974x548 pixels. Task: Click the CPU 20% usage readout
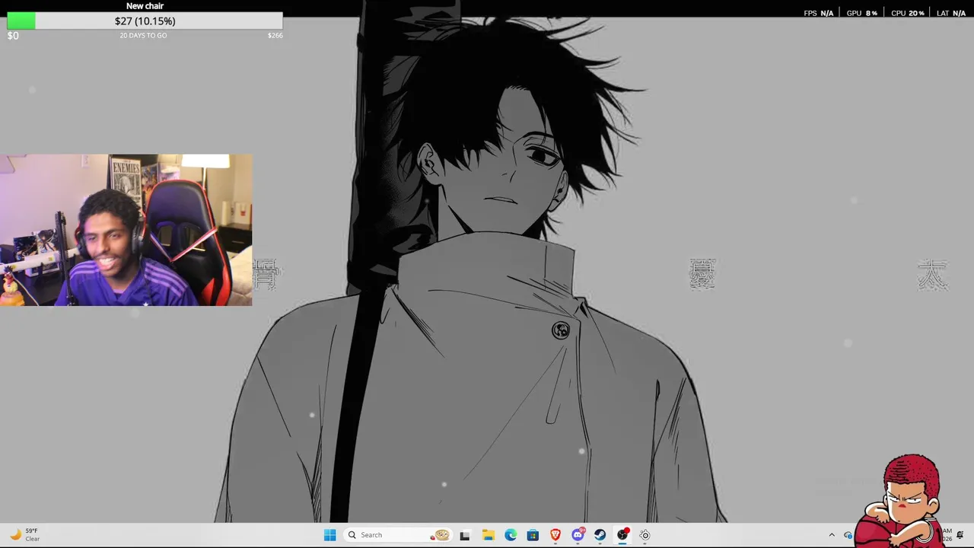(908, 13)
